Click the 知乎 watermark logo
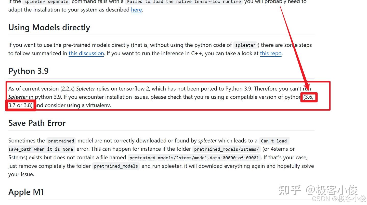367x205 pixels. coord(290,190)
